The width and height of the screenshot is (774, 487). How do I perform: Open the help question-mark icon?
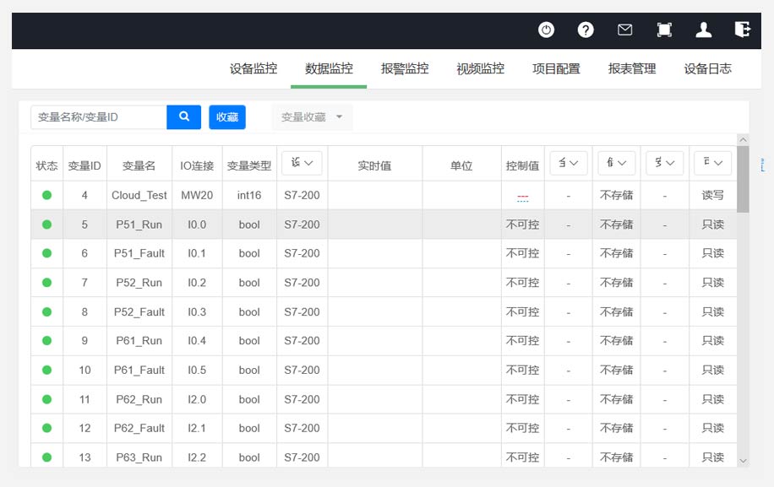[586, 30]
